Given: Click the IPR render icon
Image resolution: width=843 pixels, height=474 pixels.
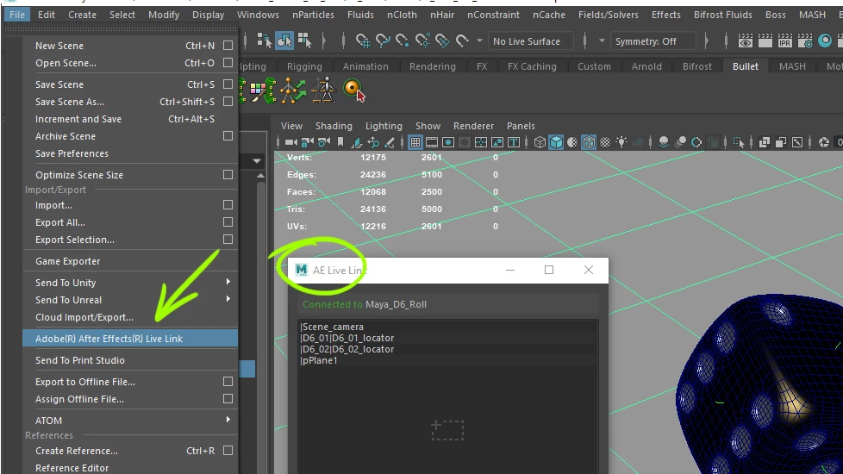Looking at the screenshot, I should 784,41.
